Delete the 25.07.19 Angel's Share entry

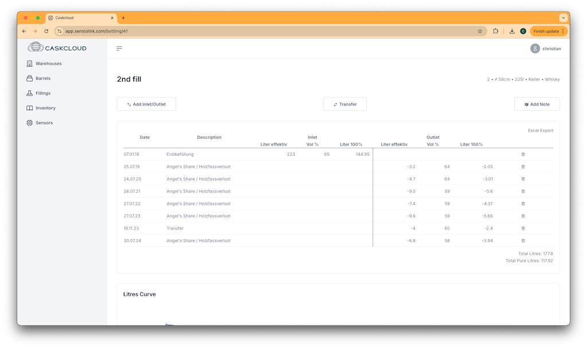click(523, 167)
